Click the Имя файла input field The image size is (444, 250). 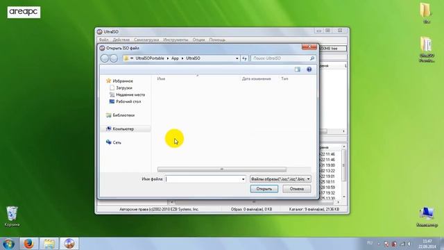pos(203,179)
